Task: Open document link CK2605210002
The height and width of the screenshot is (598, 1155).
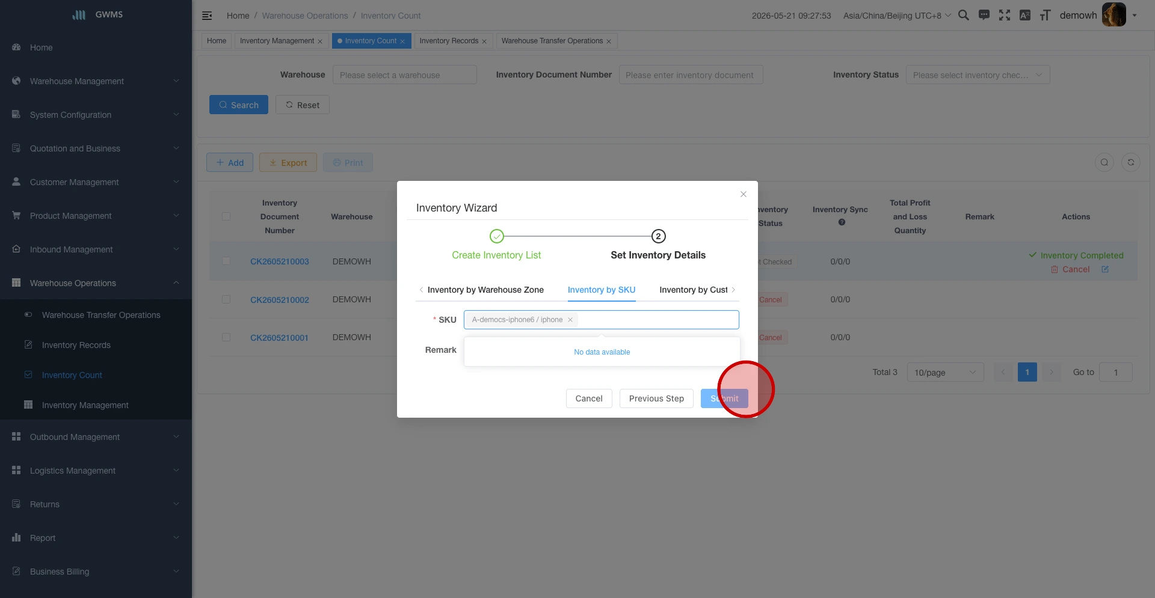Action: [x=280, y=300]
